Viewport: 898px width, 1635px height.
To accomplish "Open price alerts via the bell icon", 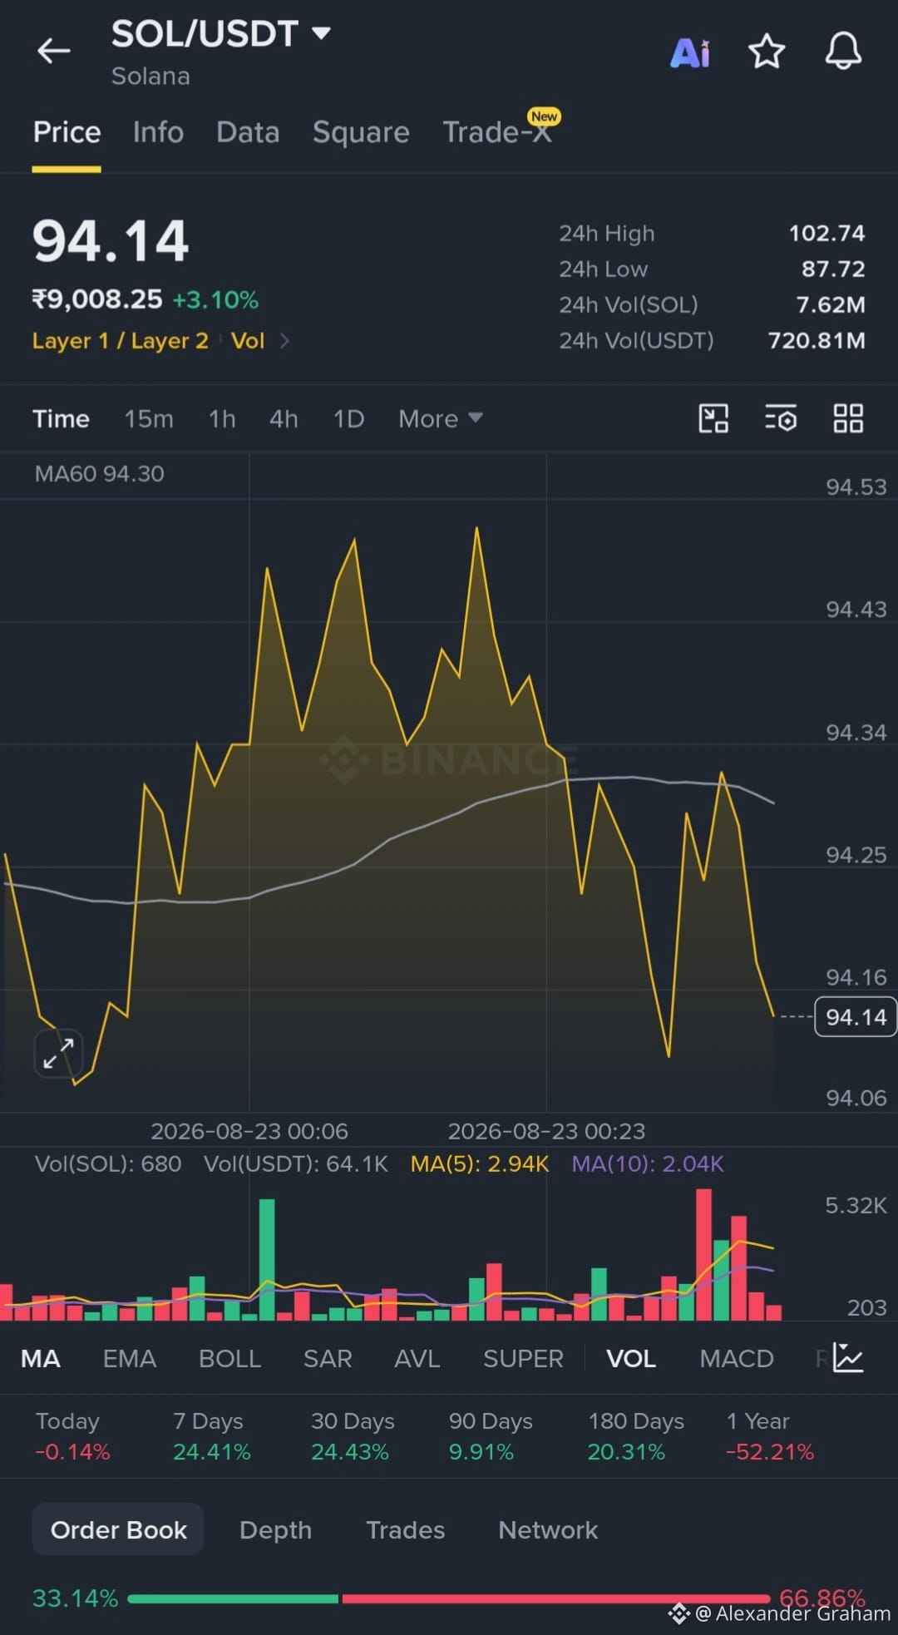I will pos(843,52).
